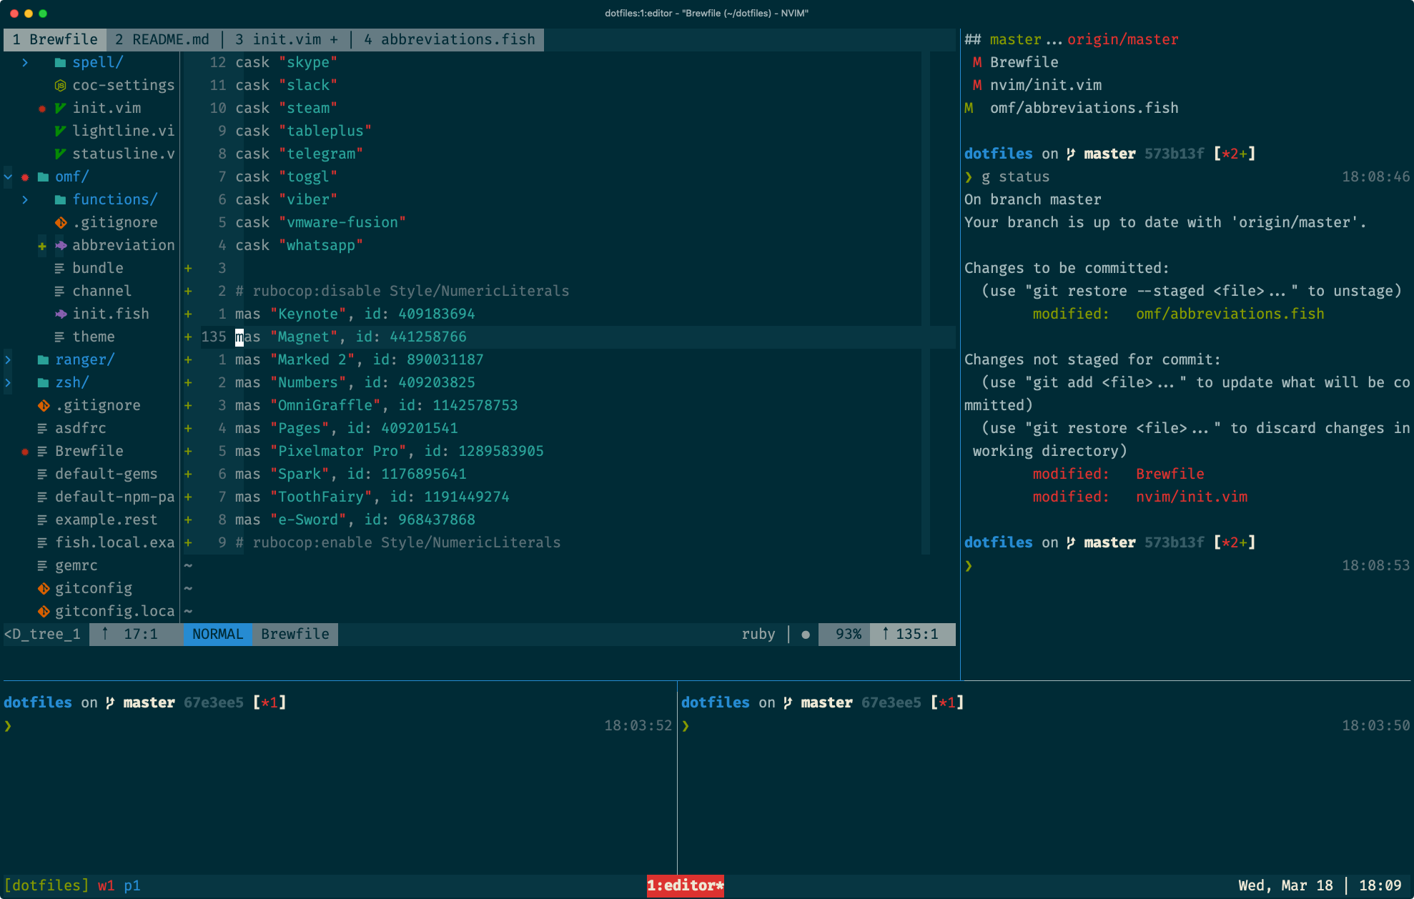Click the red modified marker beside init.vim
The height and width of the screenshot is (899, 1414).
[42, 109]
